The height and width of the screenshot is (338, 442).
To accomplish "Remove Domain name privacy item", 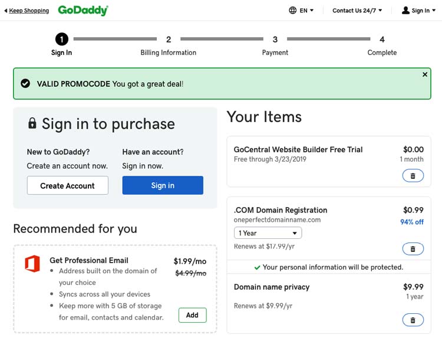I will tap(413, 320).
